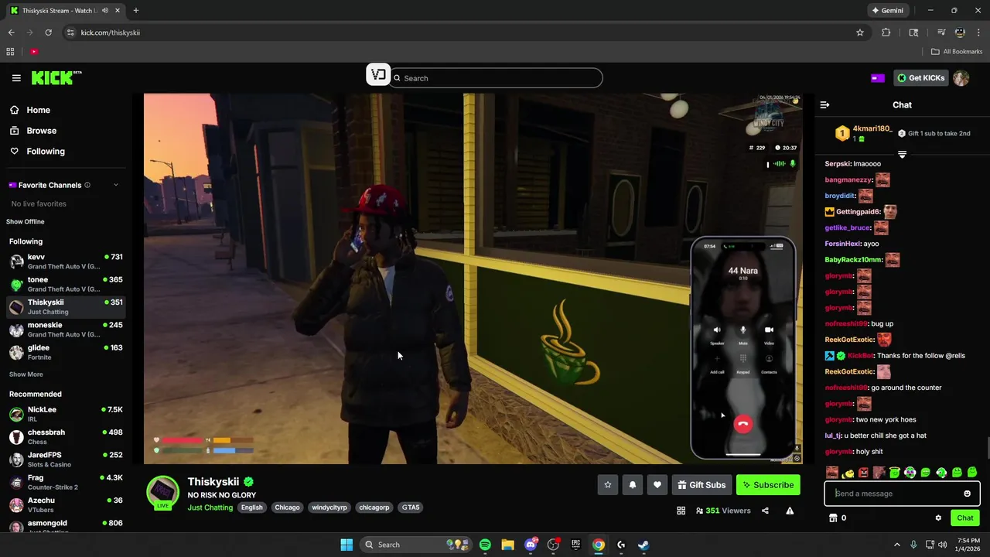
Task: Click Get KICKs button
Action: pos(920,78)
